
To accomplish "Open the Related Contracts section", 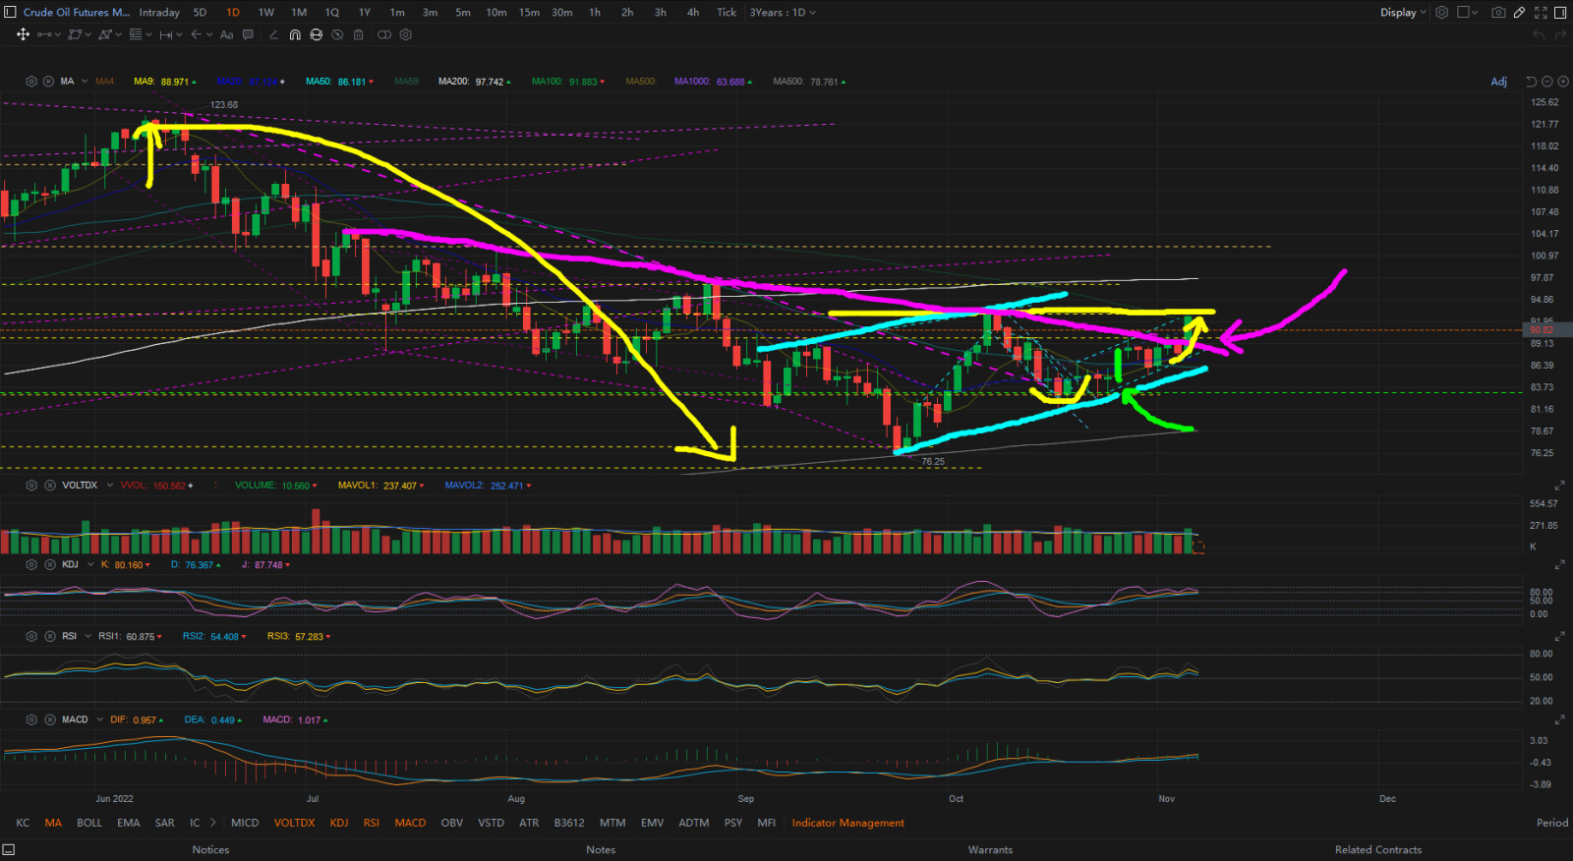I will [x=1378, y=850].
